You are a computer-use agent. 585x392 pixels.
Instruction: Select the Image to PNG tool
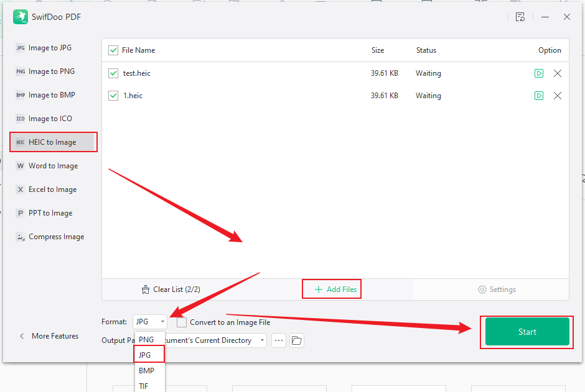coord(50,71)
